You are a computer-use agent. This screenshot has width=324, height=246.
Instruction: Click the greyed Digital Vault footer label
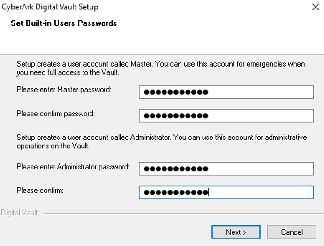point(19,213)
